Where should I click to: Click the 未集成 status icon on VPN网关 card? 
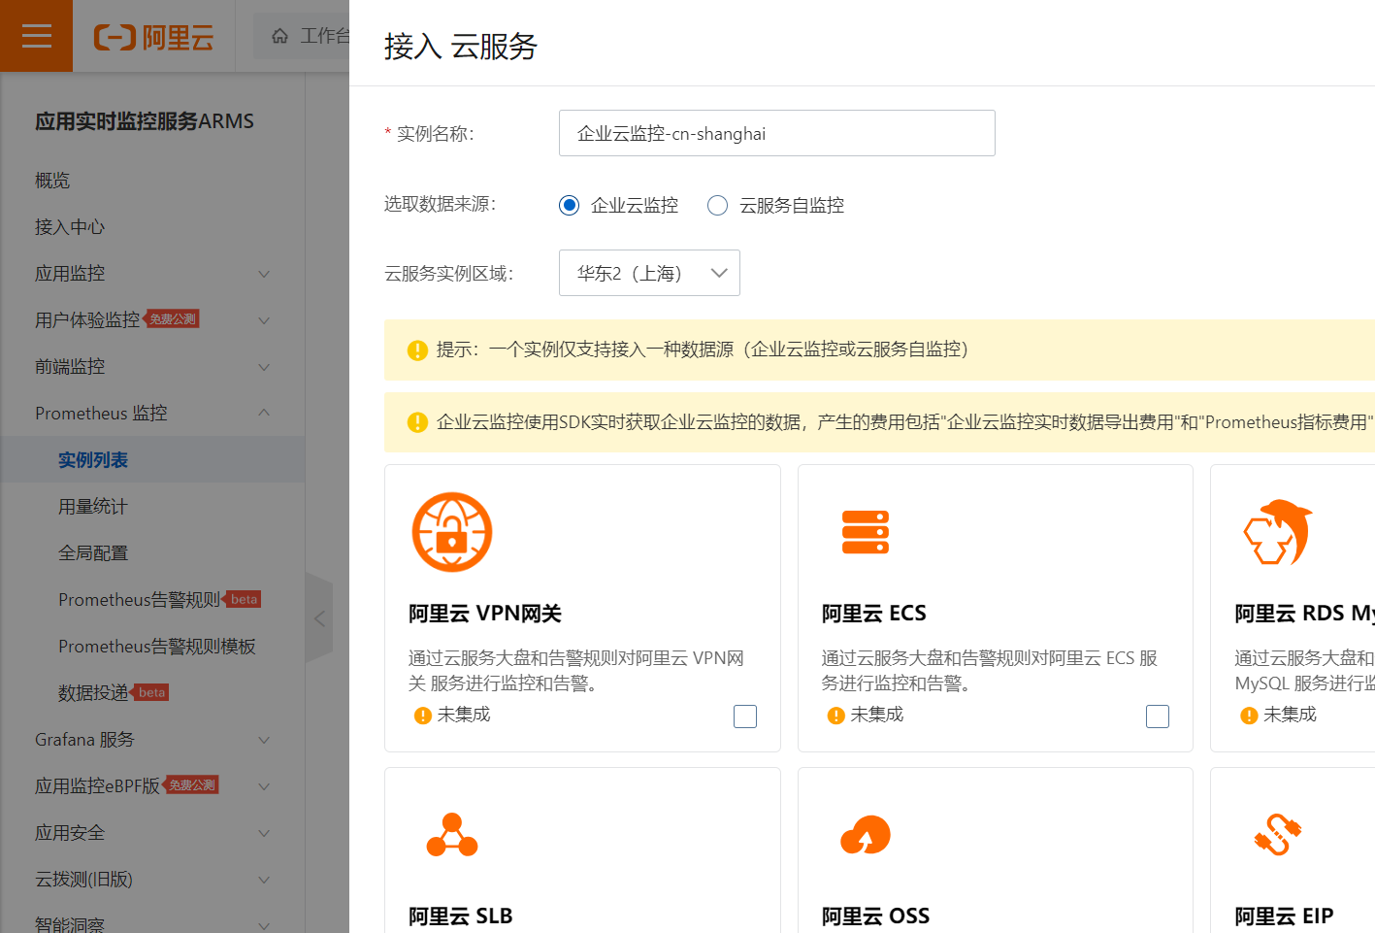pyautogui.click(x=422, y=716)
